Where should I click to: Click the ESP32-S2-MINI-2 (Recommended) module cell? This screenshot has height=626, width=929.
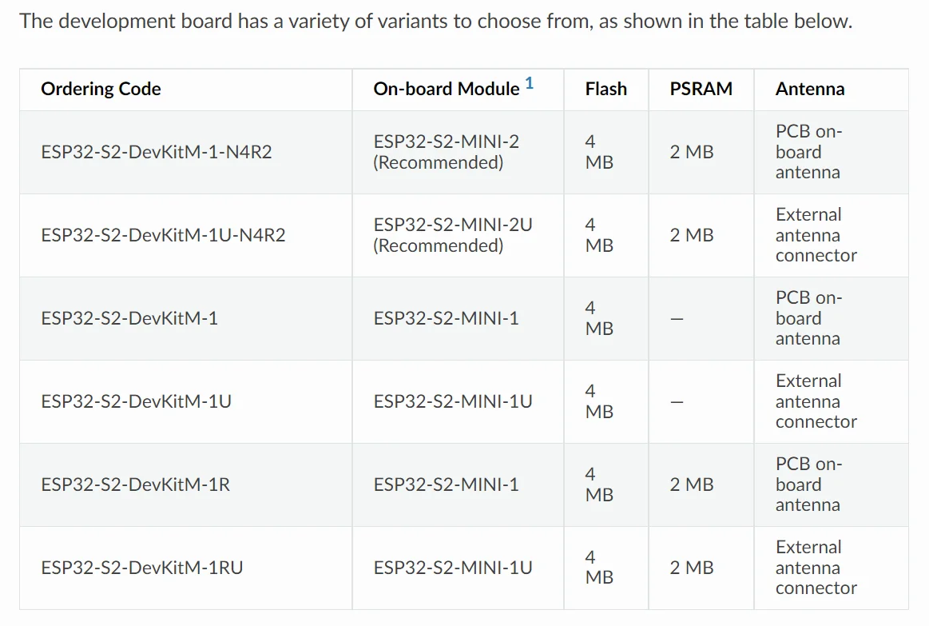click(x=446, y=152)
